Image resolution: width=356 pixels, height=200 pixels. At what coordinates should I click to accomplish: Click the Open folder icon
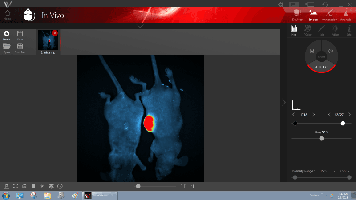click(7, 48)
